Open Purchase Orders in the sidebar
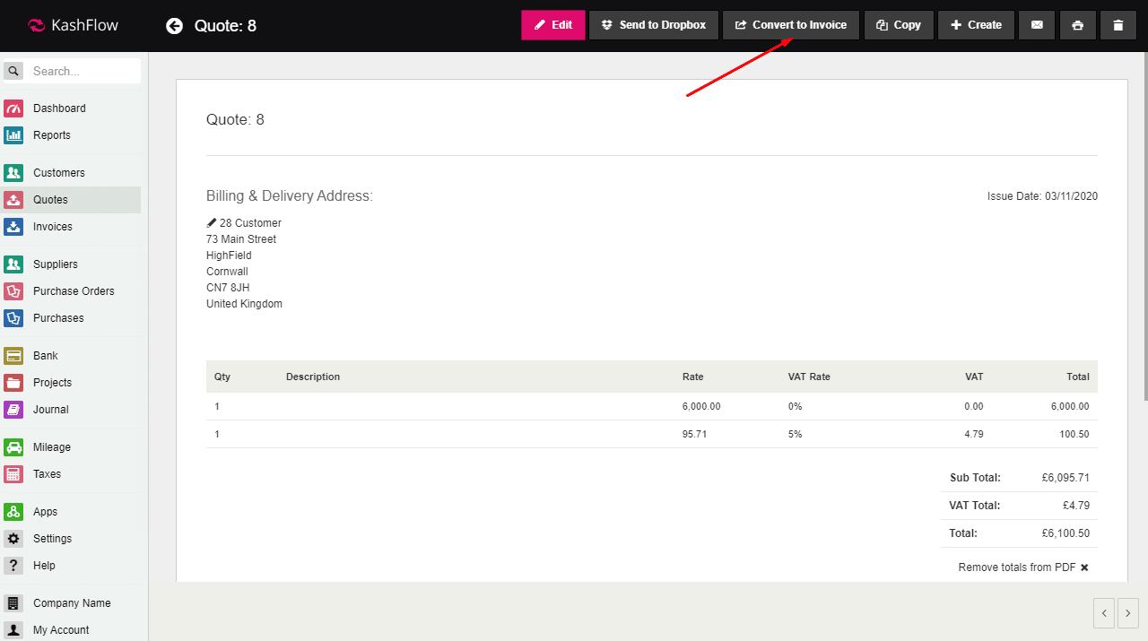 pos(74,291)
